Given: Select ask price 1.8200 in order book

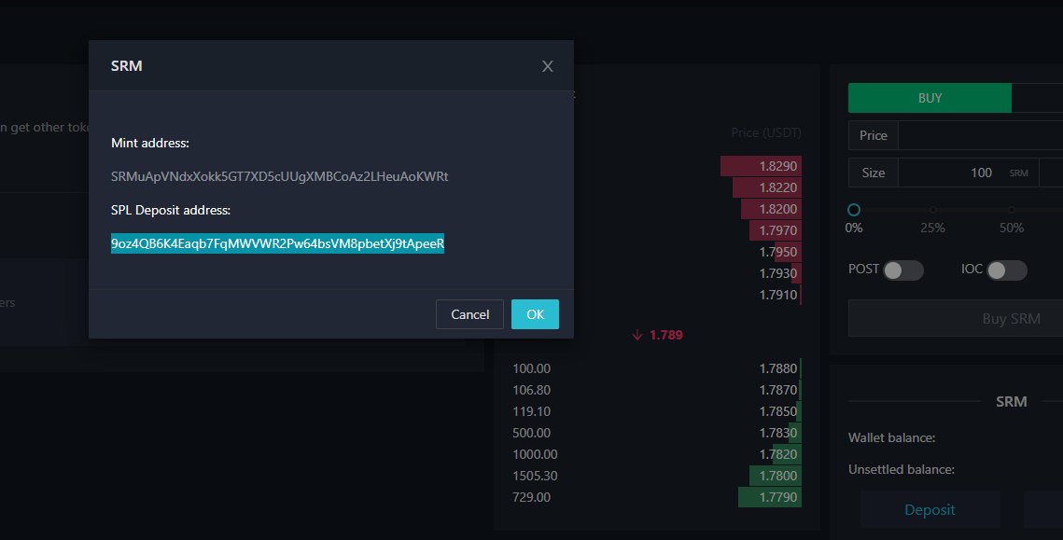Looking at the screenshot, I should pos(778,209).
